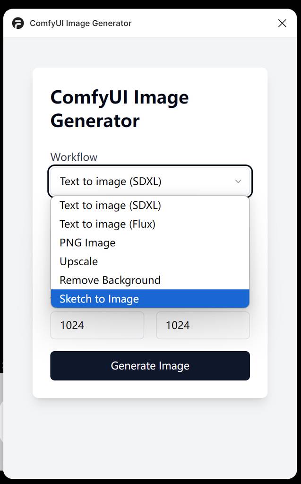The image size is (301, 484).
Task: Click the large ComfyUI Image Generator heading
Action: tap(120, 109)
